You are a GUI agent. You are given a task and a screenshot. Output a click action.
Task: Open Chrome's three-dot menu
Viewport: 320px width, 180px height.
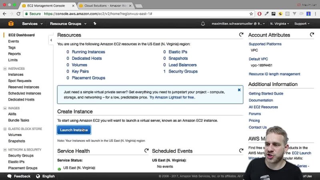(316, 14)
